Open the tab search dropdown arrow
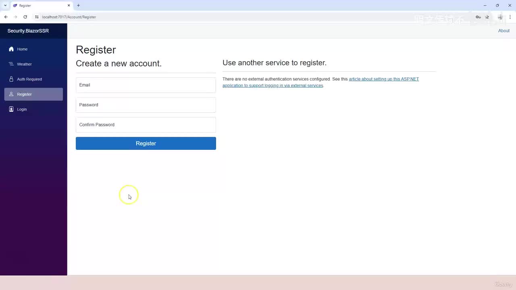Viewport: 516px width, 290px height. point(5,5)
